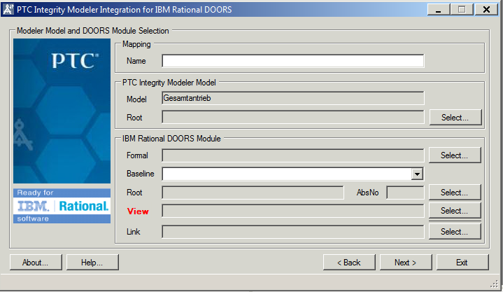The height and width of the screenshot is (292, 503).
Task: Click the Baseline combo box field
Action: 287,174
